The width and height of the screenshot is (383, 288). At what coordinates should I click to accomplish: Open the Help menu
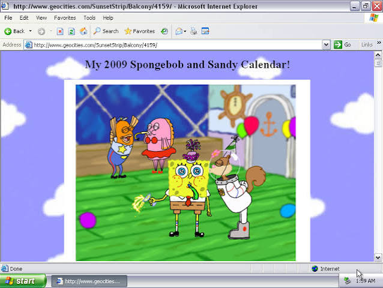[107, 18]
